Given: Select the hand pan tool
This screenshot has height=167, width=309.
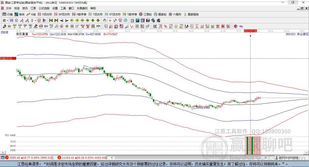Looking at the screenshot, I should pyautogui.click(x=105, y=20).
